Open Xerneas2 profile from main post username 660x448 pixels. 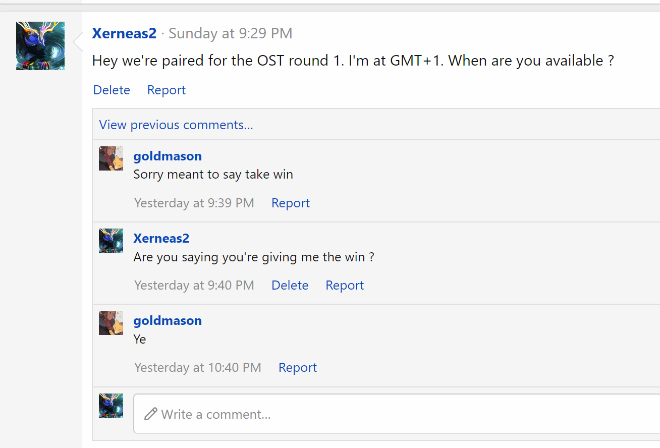click(x=124, y=33)
